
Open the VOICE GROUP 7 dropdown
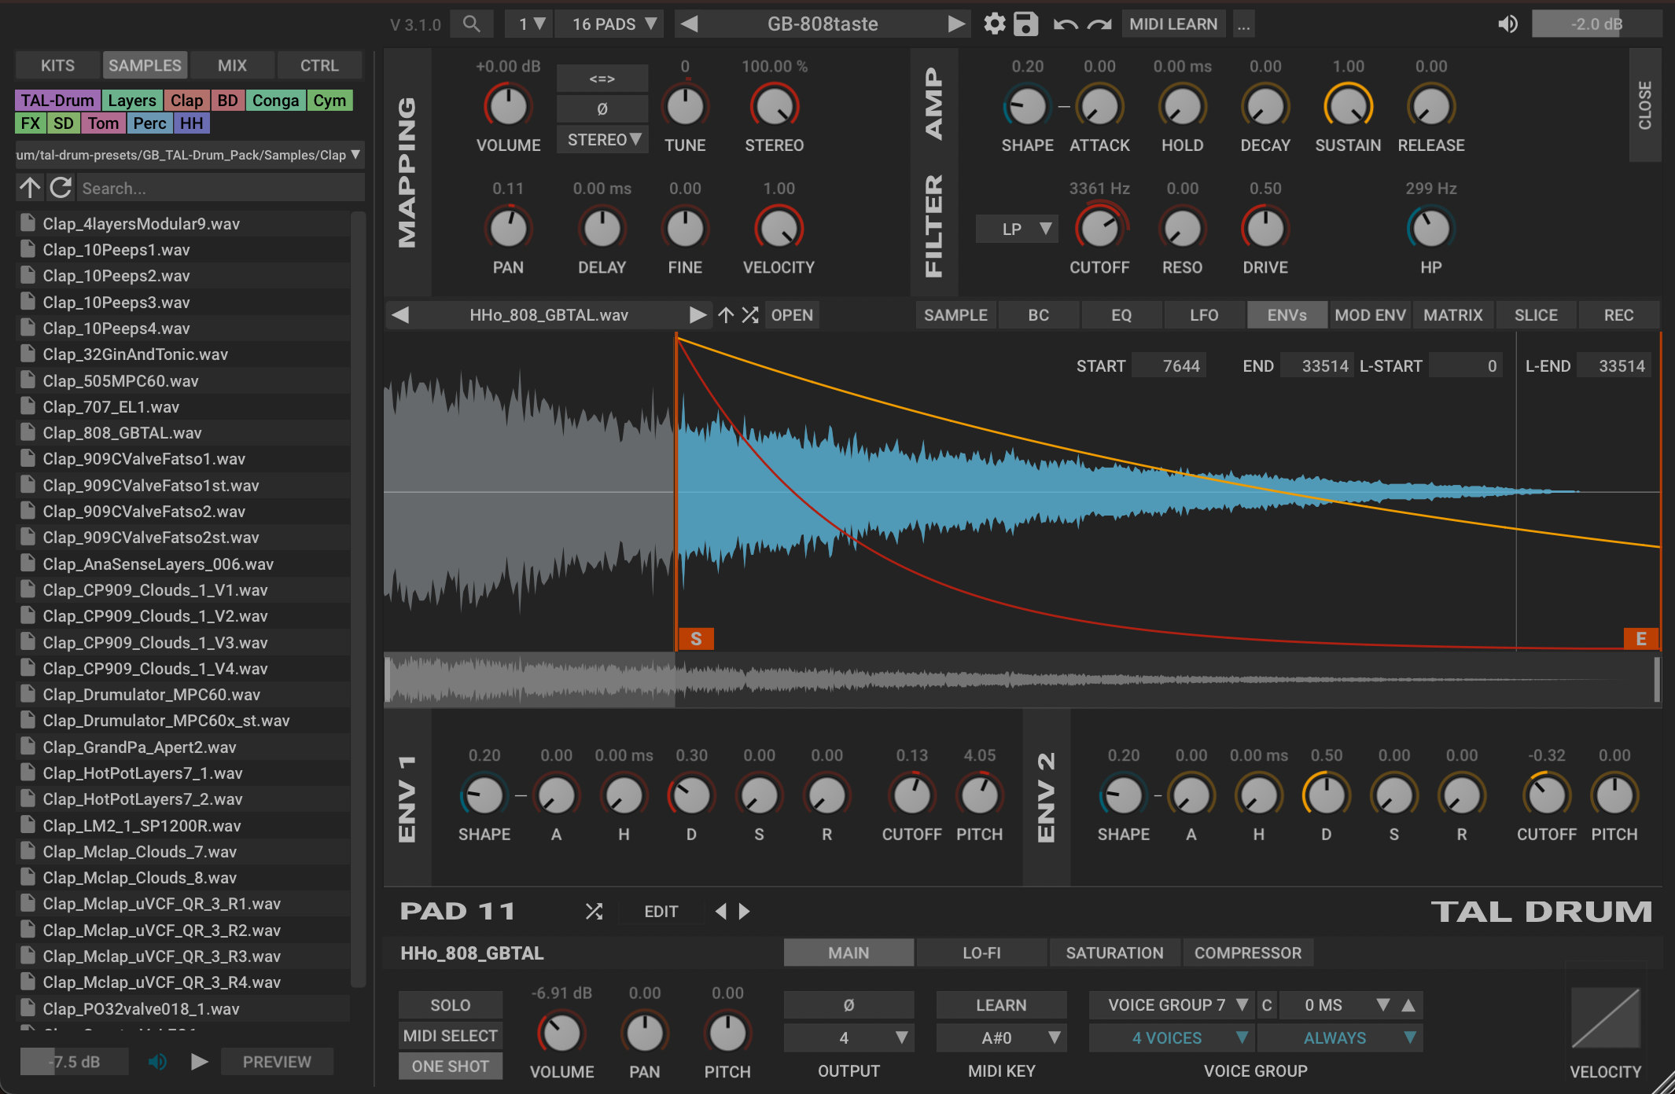1172,1005
